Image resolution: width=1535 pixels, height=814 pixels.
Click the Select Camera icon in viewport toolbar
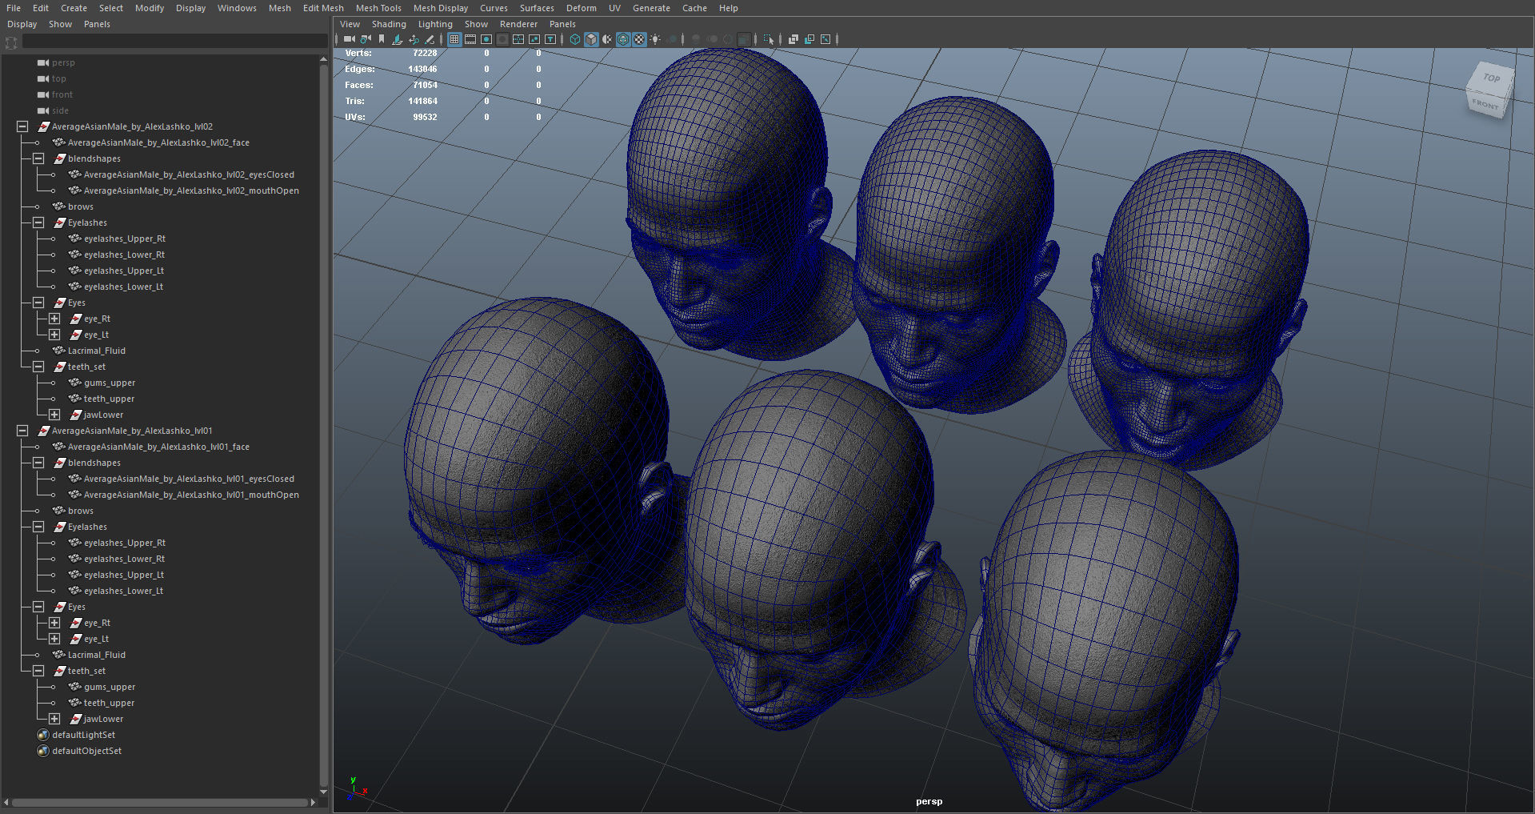[x=350, y=39]
